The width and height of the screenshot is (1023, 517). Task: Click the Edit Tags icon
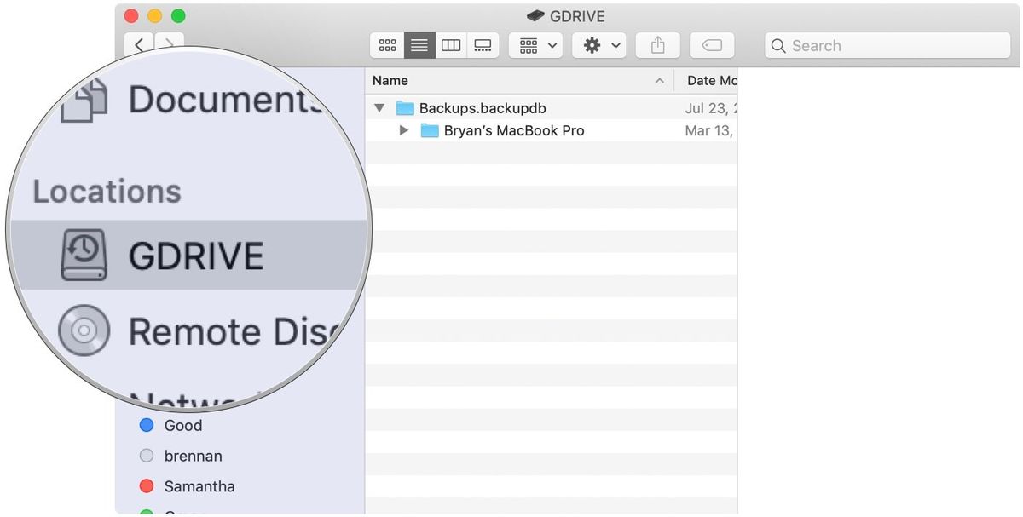(x=712, y=45)
